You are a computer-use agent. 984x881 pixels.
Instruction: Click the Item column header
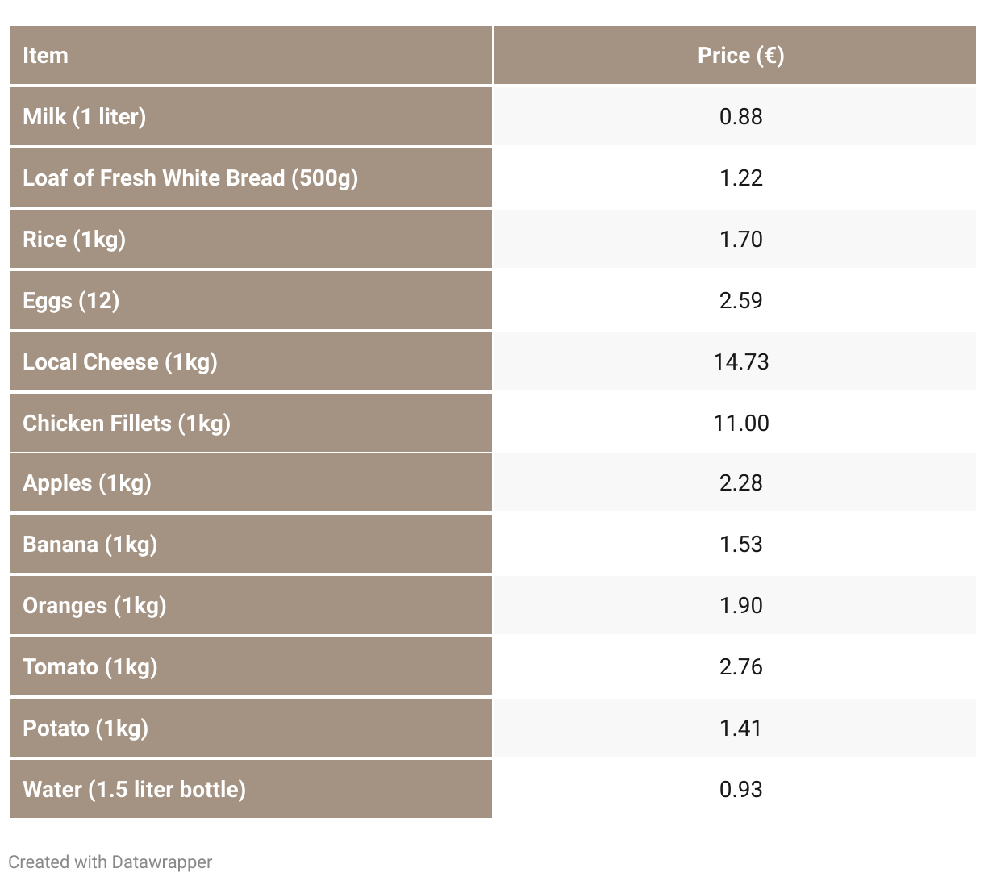[x=250, y=55]
